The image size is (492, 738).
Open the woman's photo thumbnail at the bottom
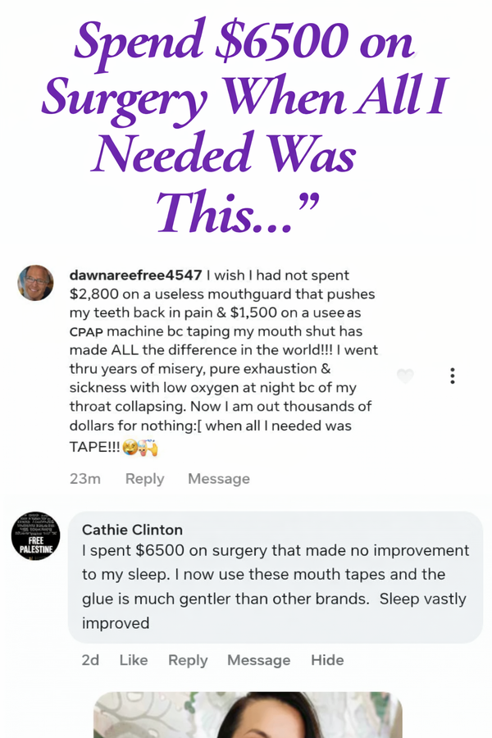tap(248, 715)
